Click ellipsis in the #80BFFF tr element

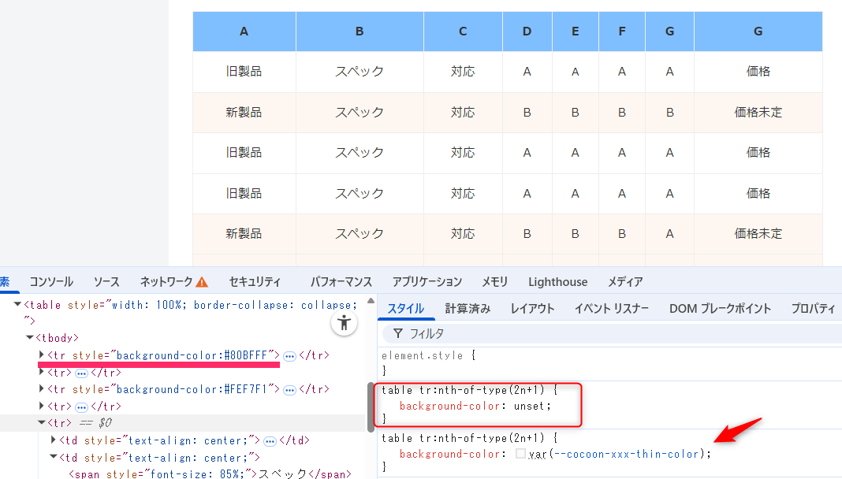pos(289,356)
